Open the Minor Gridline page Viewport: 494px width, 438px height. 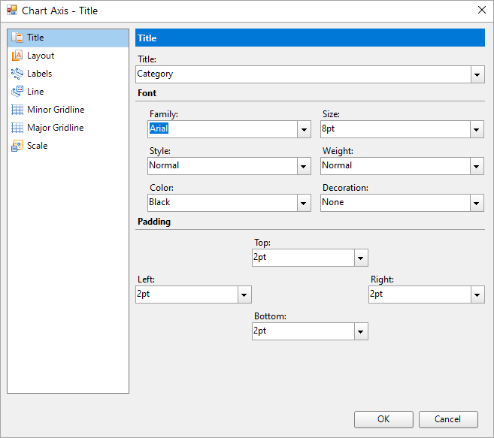[x=68, y=110]
